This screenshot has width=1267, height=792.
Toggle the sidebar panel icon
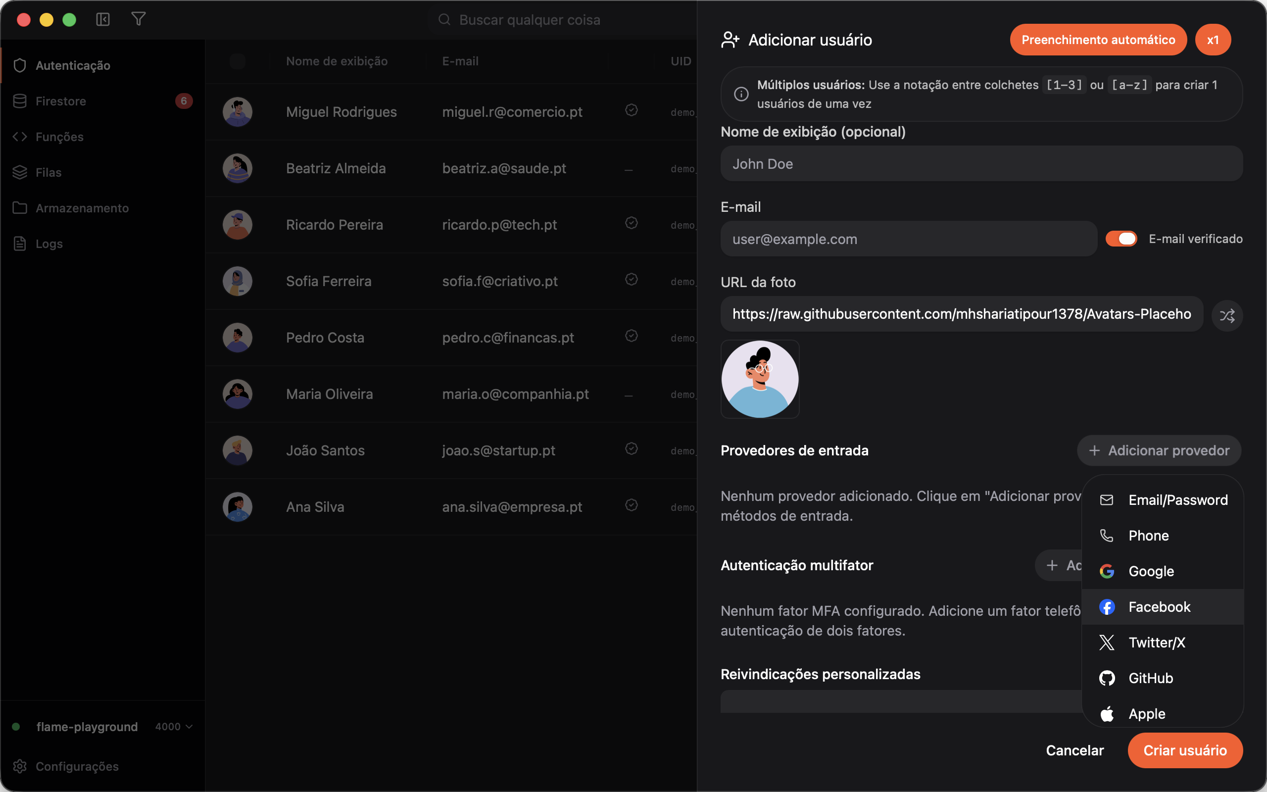point(102,19)
